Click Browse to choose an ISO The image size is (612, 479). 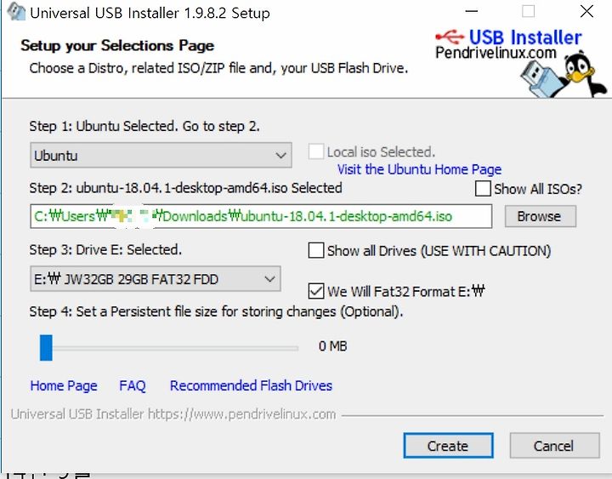point(541,216)
